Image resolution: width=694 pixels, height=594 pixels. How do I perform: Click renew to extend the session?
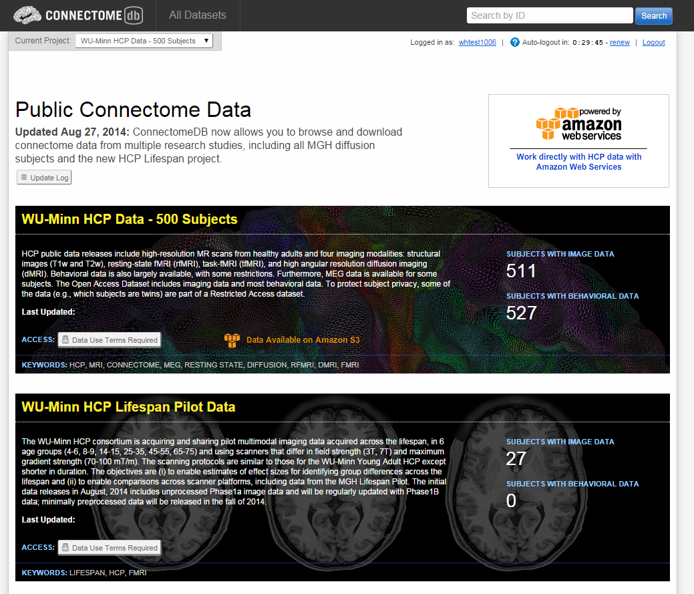click(x=619, y=42)
